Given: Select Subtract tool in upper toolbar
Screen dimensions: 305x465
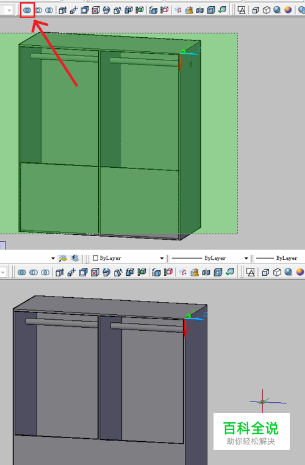Looking at the screenshot, I should [38, 10].
